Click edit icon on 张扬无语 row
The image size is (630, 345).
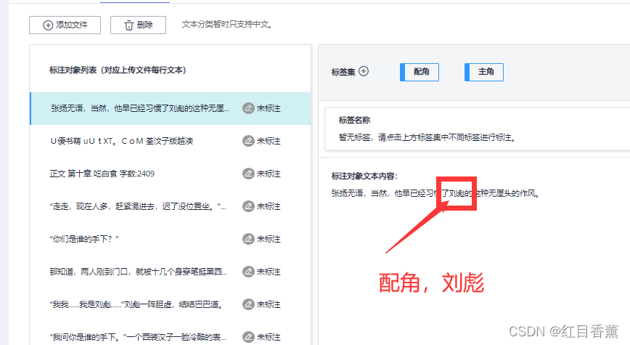[x=248, y=108]
